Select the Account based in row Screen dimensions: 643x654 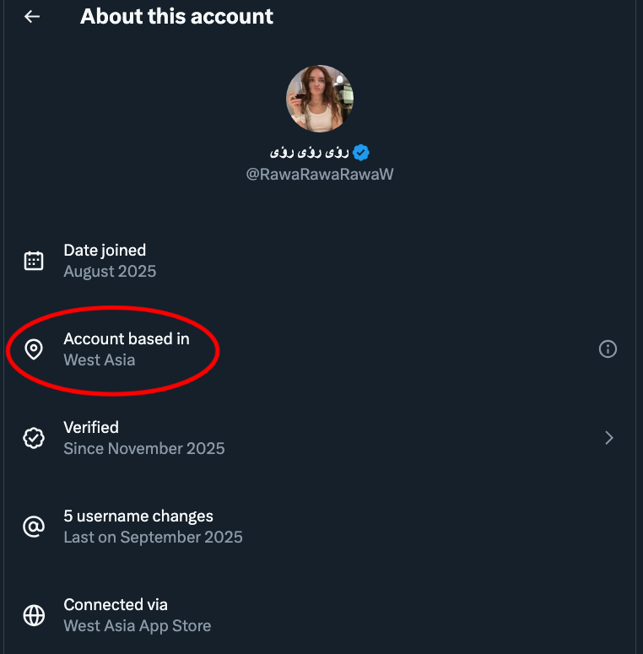pos(320,349)
